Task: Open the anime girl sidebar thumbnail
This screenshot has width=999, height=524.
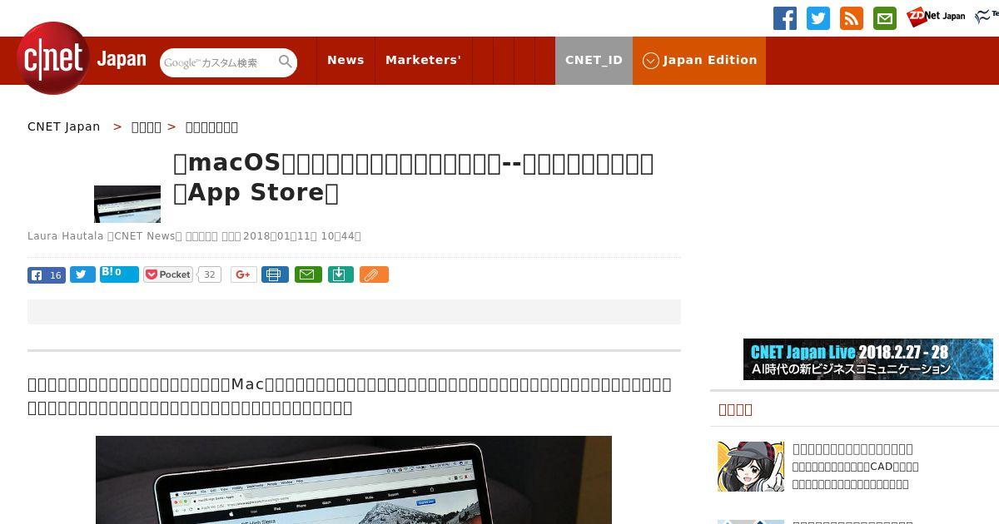Action: point(751,467)
